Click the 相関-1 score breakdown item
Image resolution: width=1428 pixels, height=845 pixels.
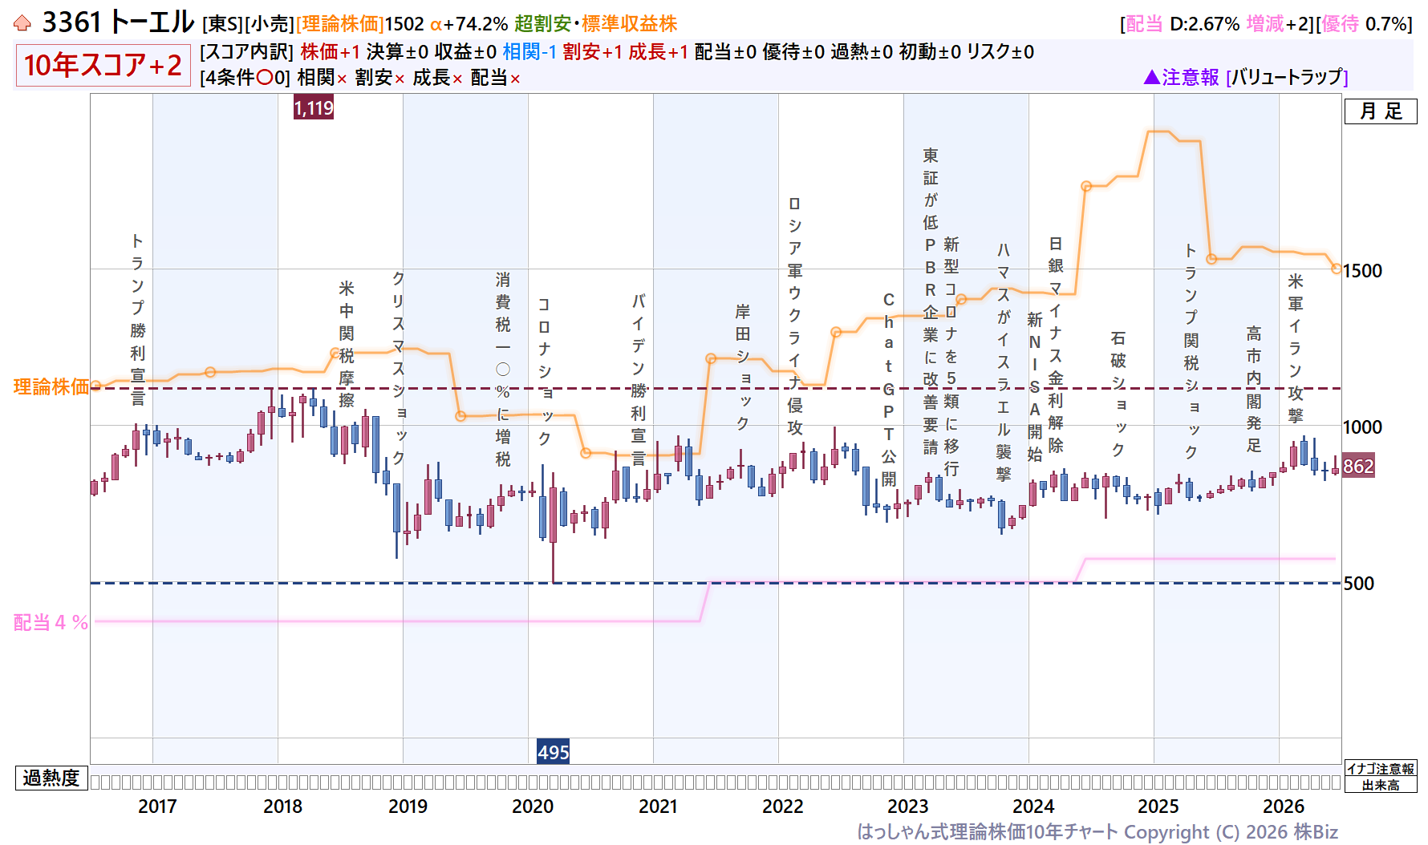click(x=529, y=52)
